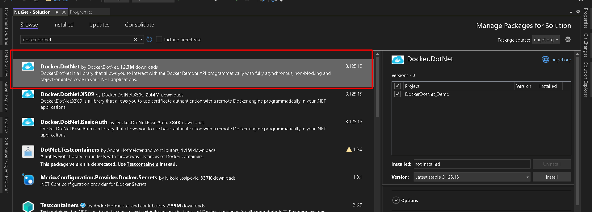Select the Mcrio.Configuration.Provider.Docker.Secrets package title
The image size is (592, 212).
click(99, 177)
